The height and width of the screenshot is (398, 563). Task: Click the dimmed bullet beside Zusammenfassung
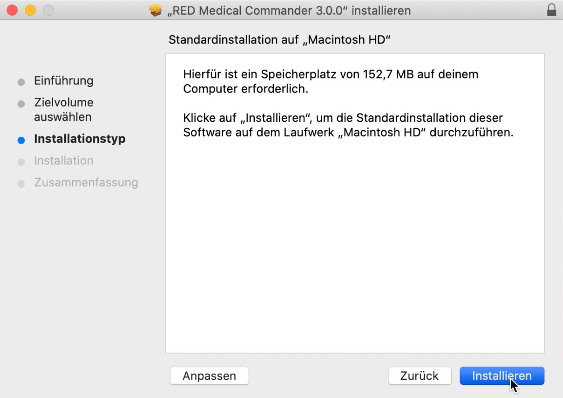21,184
